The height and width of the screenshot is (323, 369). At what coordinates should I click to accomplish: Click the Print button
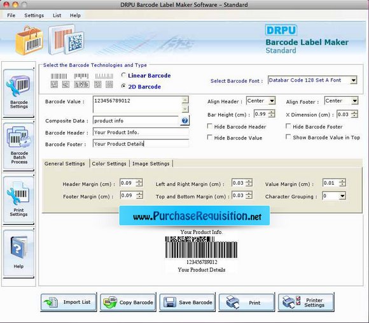click(x=247, y=302)
